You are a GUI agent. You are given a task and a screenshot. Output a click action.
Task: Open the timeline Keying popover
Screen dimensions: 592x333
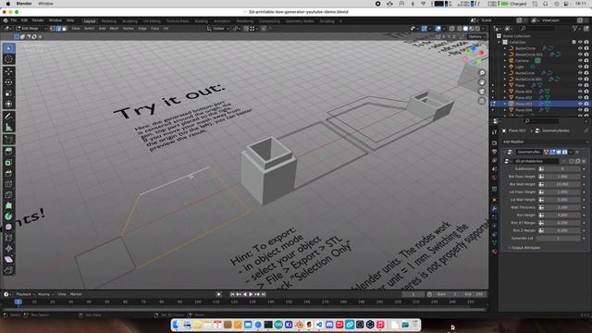[x=45, y=294]
